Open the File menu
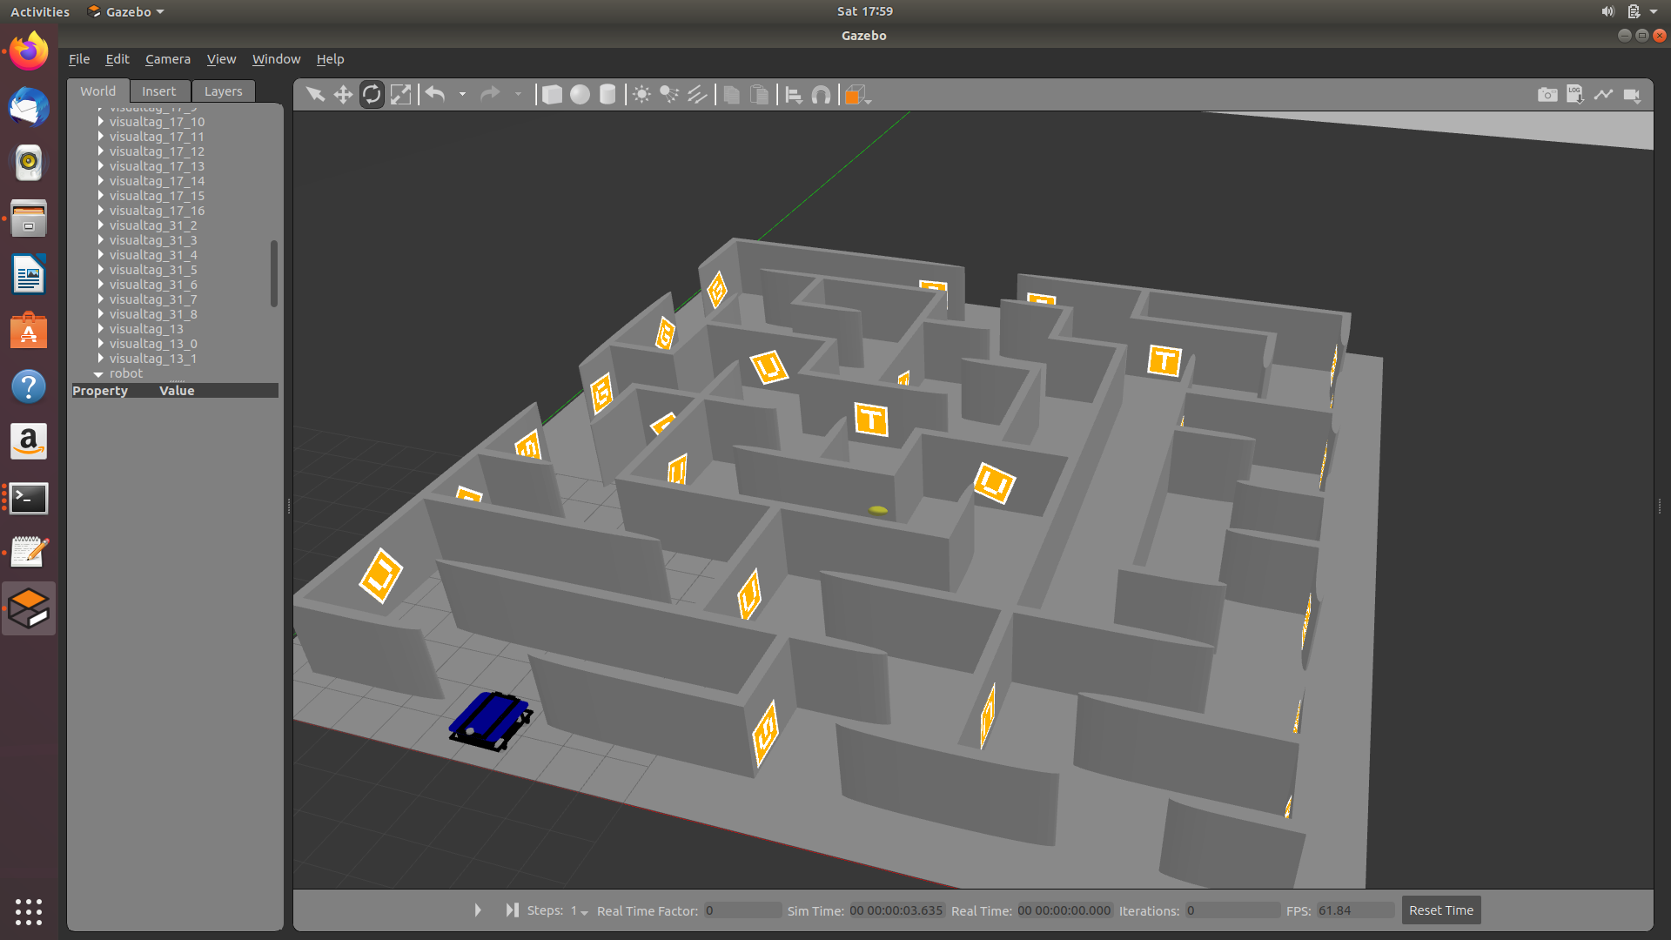Screen dimensions: 1671x940 point(79,59)
